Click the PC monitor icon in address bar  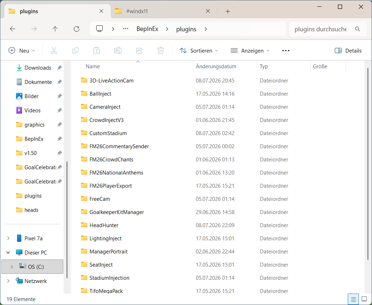click(x=99, y=29)
